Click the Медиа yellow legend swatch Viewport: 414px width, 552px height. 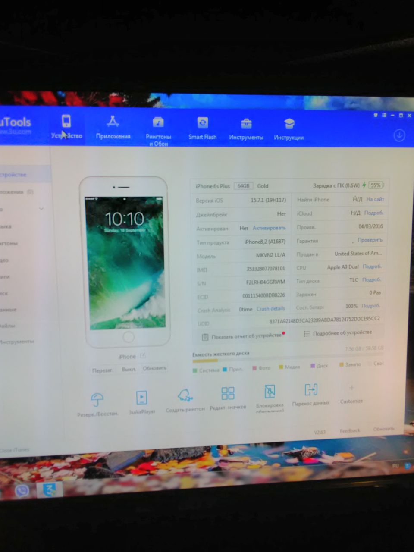pos(281,367)
